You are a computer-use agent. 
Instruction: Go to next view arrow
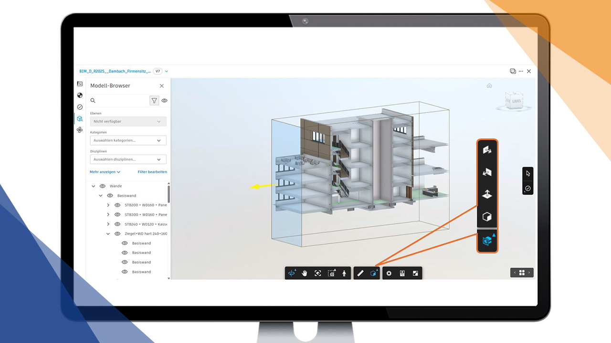529,272
